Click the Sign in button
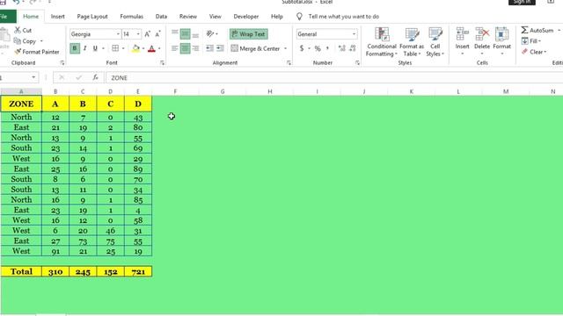The height and width of the screenshot is (316, 563). 522,2
